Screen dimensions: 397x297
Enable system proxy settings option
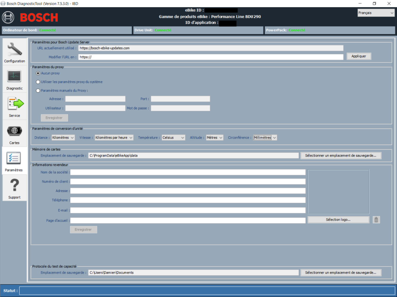pyautogui.click(x=38, y=82)
